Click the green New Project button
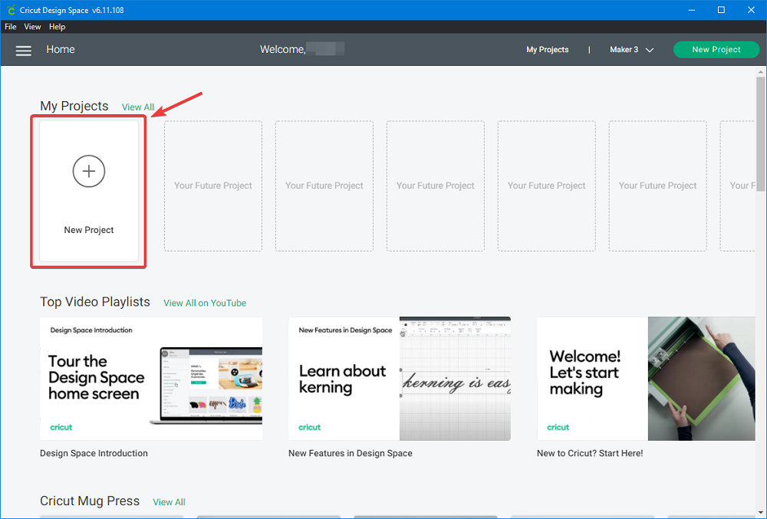The width and height of the screenshot is (767, 519). (x=716, y=49)
